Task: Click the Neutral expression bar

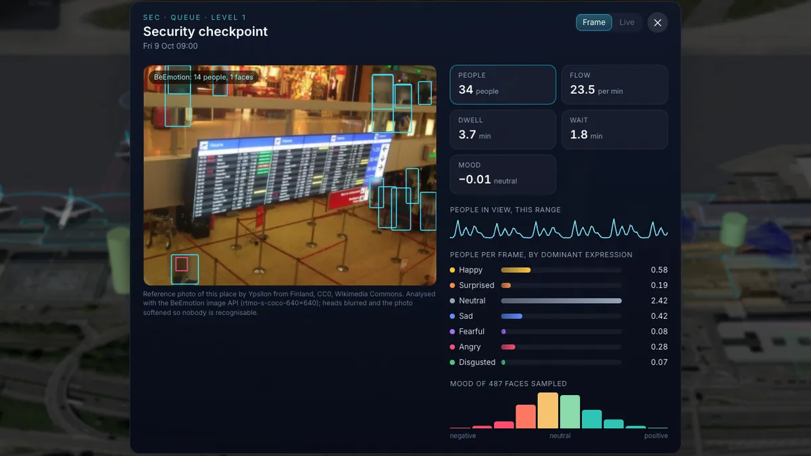Action: pos(562,301)
